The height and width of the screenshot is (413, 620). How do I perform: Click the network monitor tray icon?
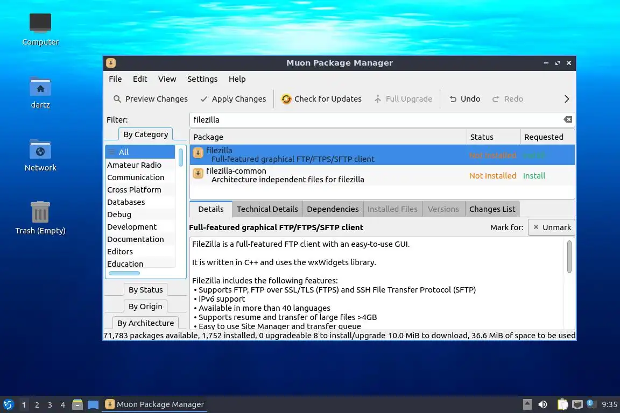pyautogui.click(x=577, y=404)
